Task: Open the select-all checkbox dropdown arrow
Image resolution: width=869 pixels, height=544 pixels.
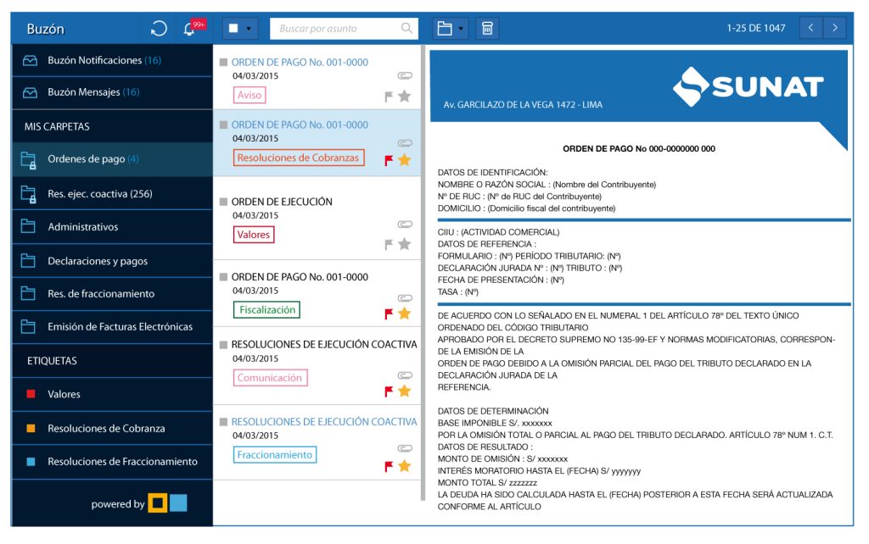Action: [x=248, y=29]
